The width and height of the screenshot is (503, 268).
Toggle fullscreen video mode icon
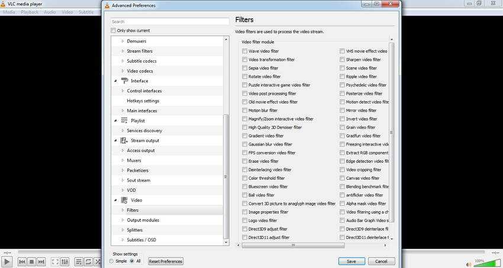[55, 261]
